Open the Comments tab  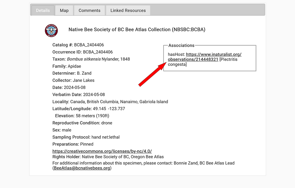[x=89, y=10]
